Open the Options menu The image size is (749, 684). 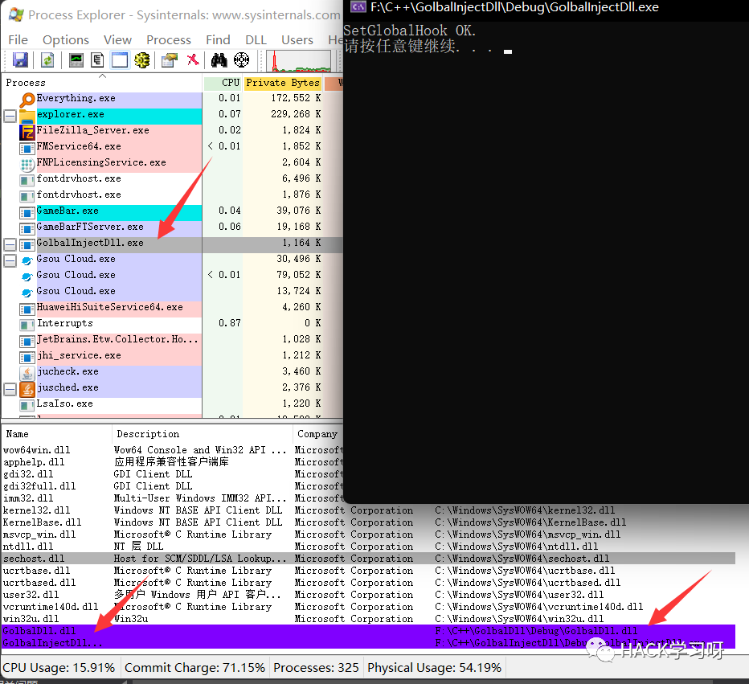pos(66,40)
